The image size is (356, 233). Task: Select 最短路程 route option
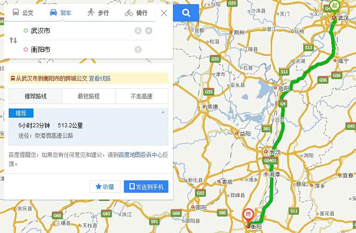89,96
